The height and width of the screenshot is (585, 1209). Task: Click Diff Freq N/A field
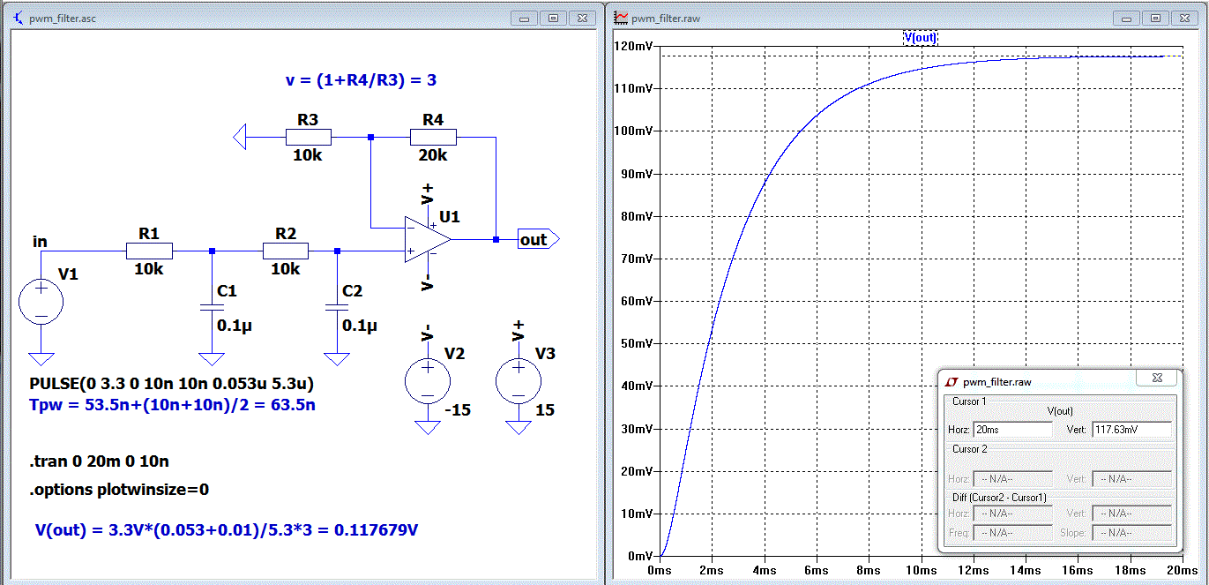1013,533
